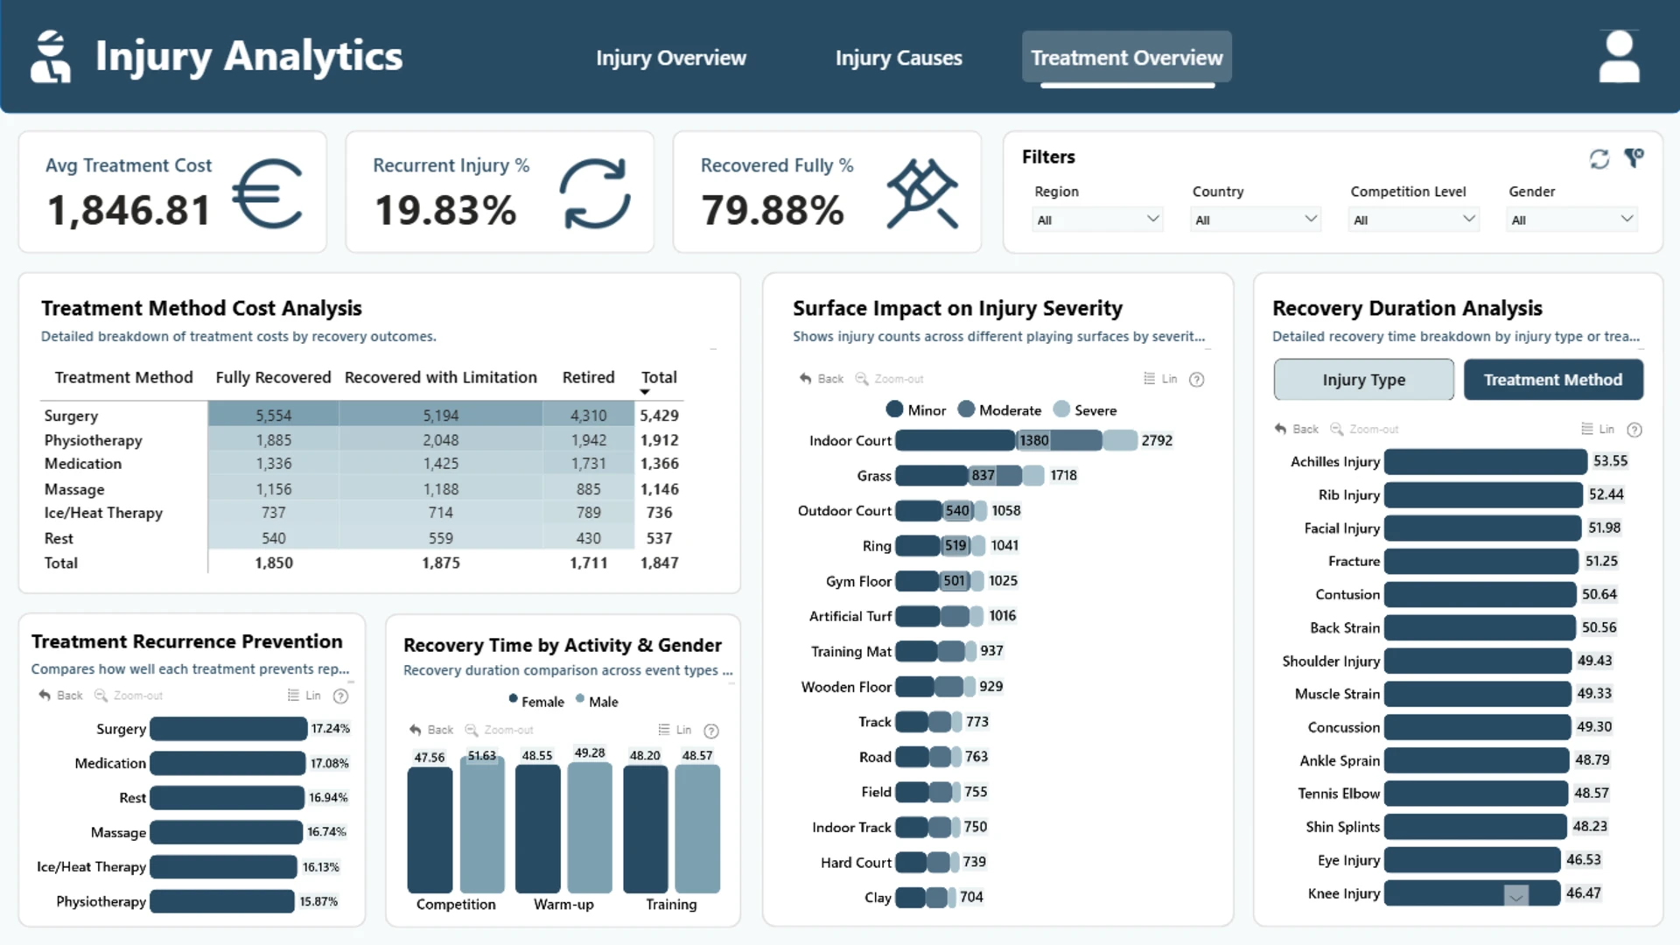Toggle Severe legend item visibility
The image size is (1680, 945).
click(1085, 409)
